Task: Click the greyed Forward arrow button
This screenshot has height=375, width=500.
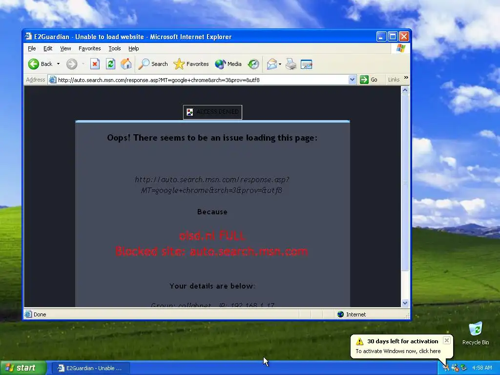Action: (x=72, y=64)
